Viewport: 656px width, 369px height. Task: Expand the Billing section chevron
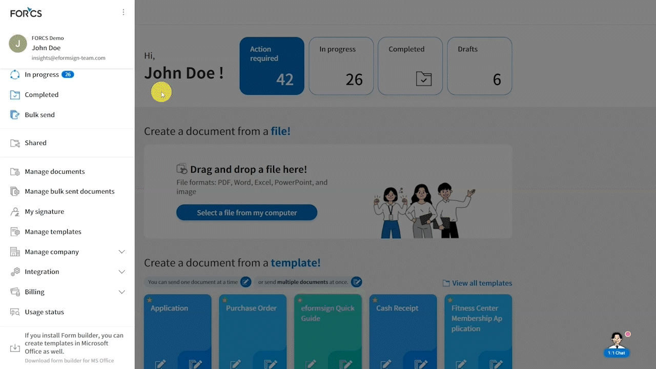click(122, 292)
